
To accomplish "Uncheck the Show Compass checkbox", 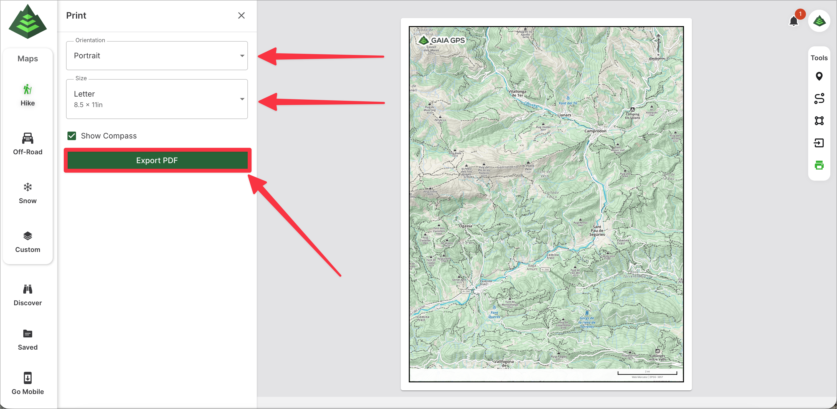I will (72, 136).
